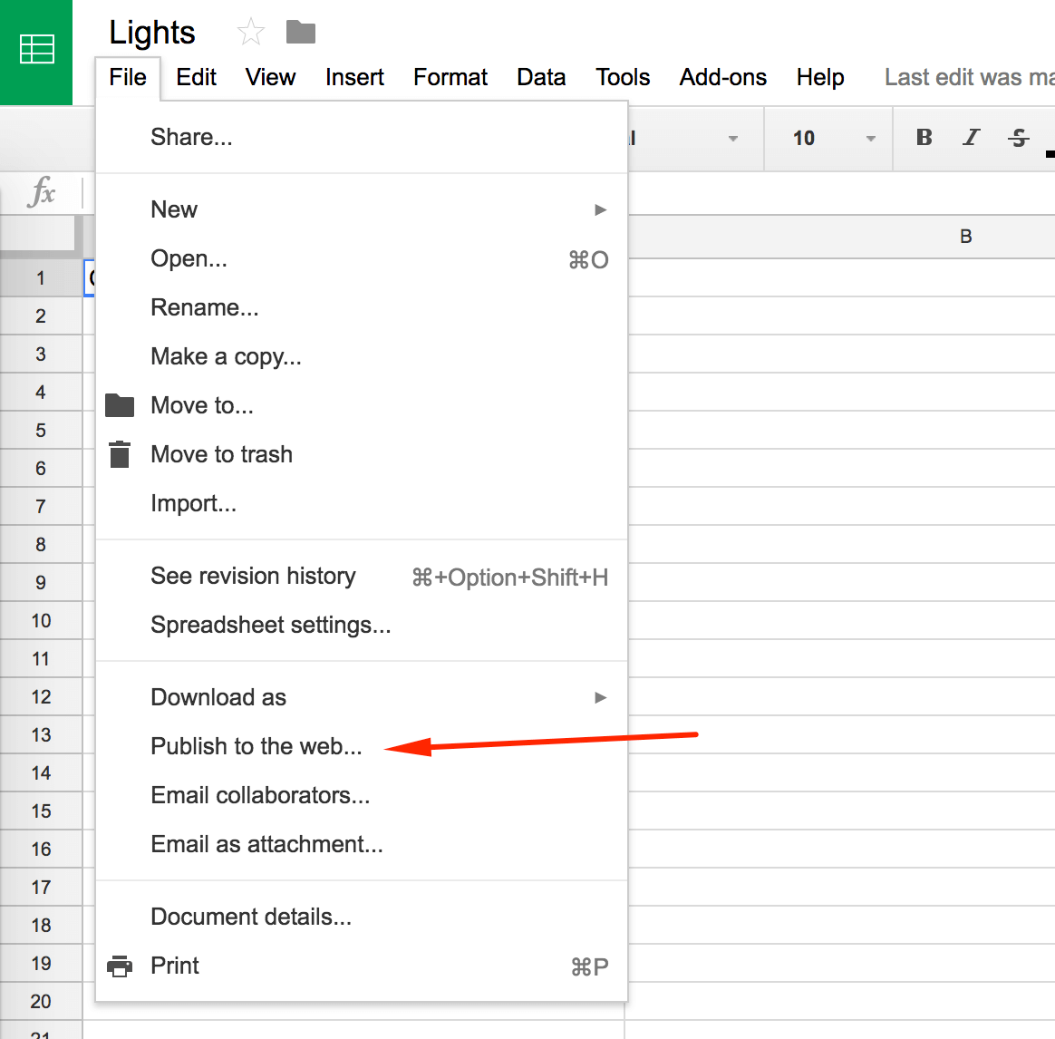
Task: Choose Print from the File menu
Action: coord(362,966)
